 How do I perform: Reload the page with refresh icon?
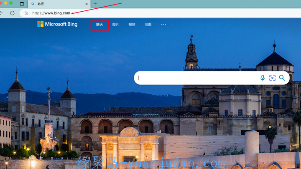[x=12, y=13]
